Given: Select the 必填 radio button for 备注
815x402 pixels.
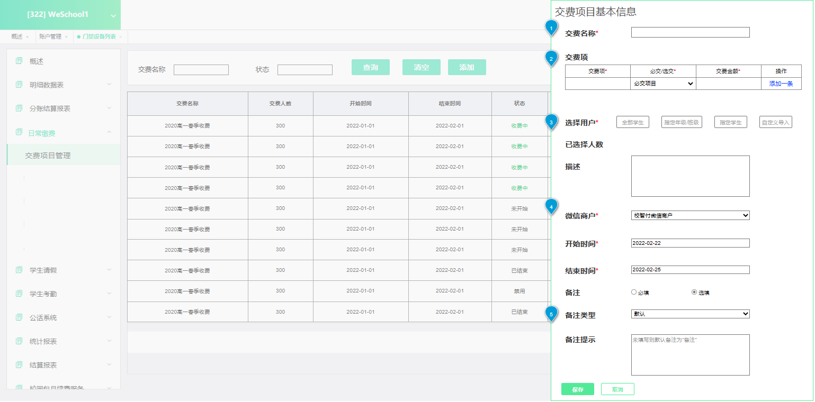Looking at the screenshot, I should coord(634,292).
